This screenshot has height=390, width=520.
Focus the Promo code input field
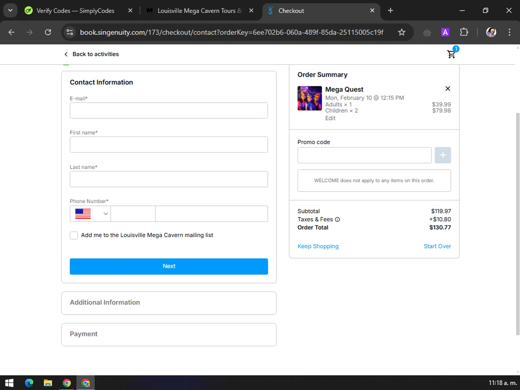364,155
